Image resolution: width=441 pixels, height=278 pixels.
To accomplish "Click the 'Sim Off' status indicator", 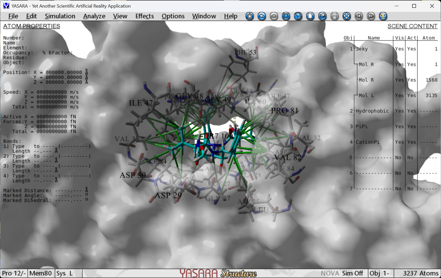I will pos(352,273).
